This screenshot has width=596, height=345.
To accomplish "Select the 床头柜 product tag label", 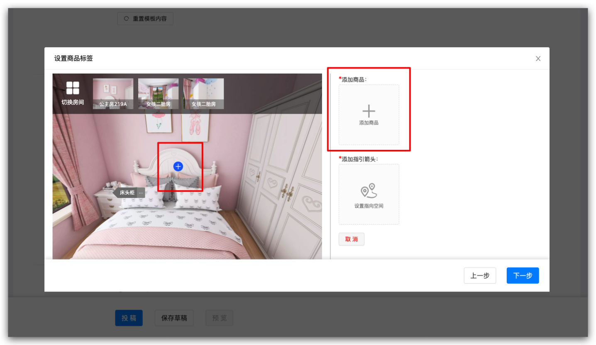I will click(x=127, y=193).
